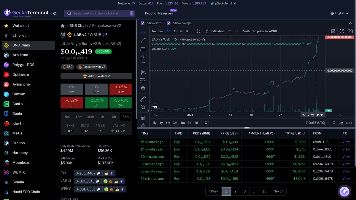Click +55.45% 24h change tile

click(121, 102)
